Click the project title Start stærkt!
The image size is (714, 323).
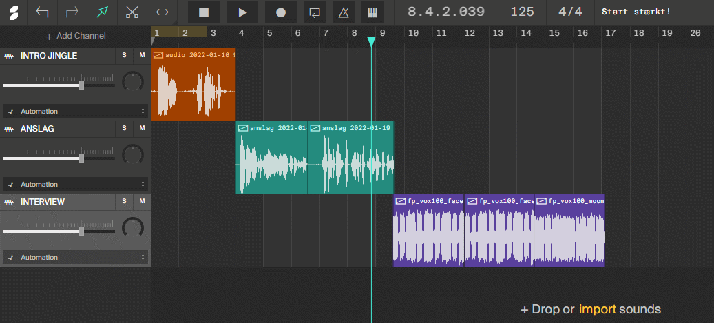[636, 12]
